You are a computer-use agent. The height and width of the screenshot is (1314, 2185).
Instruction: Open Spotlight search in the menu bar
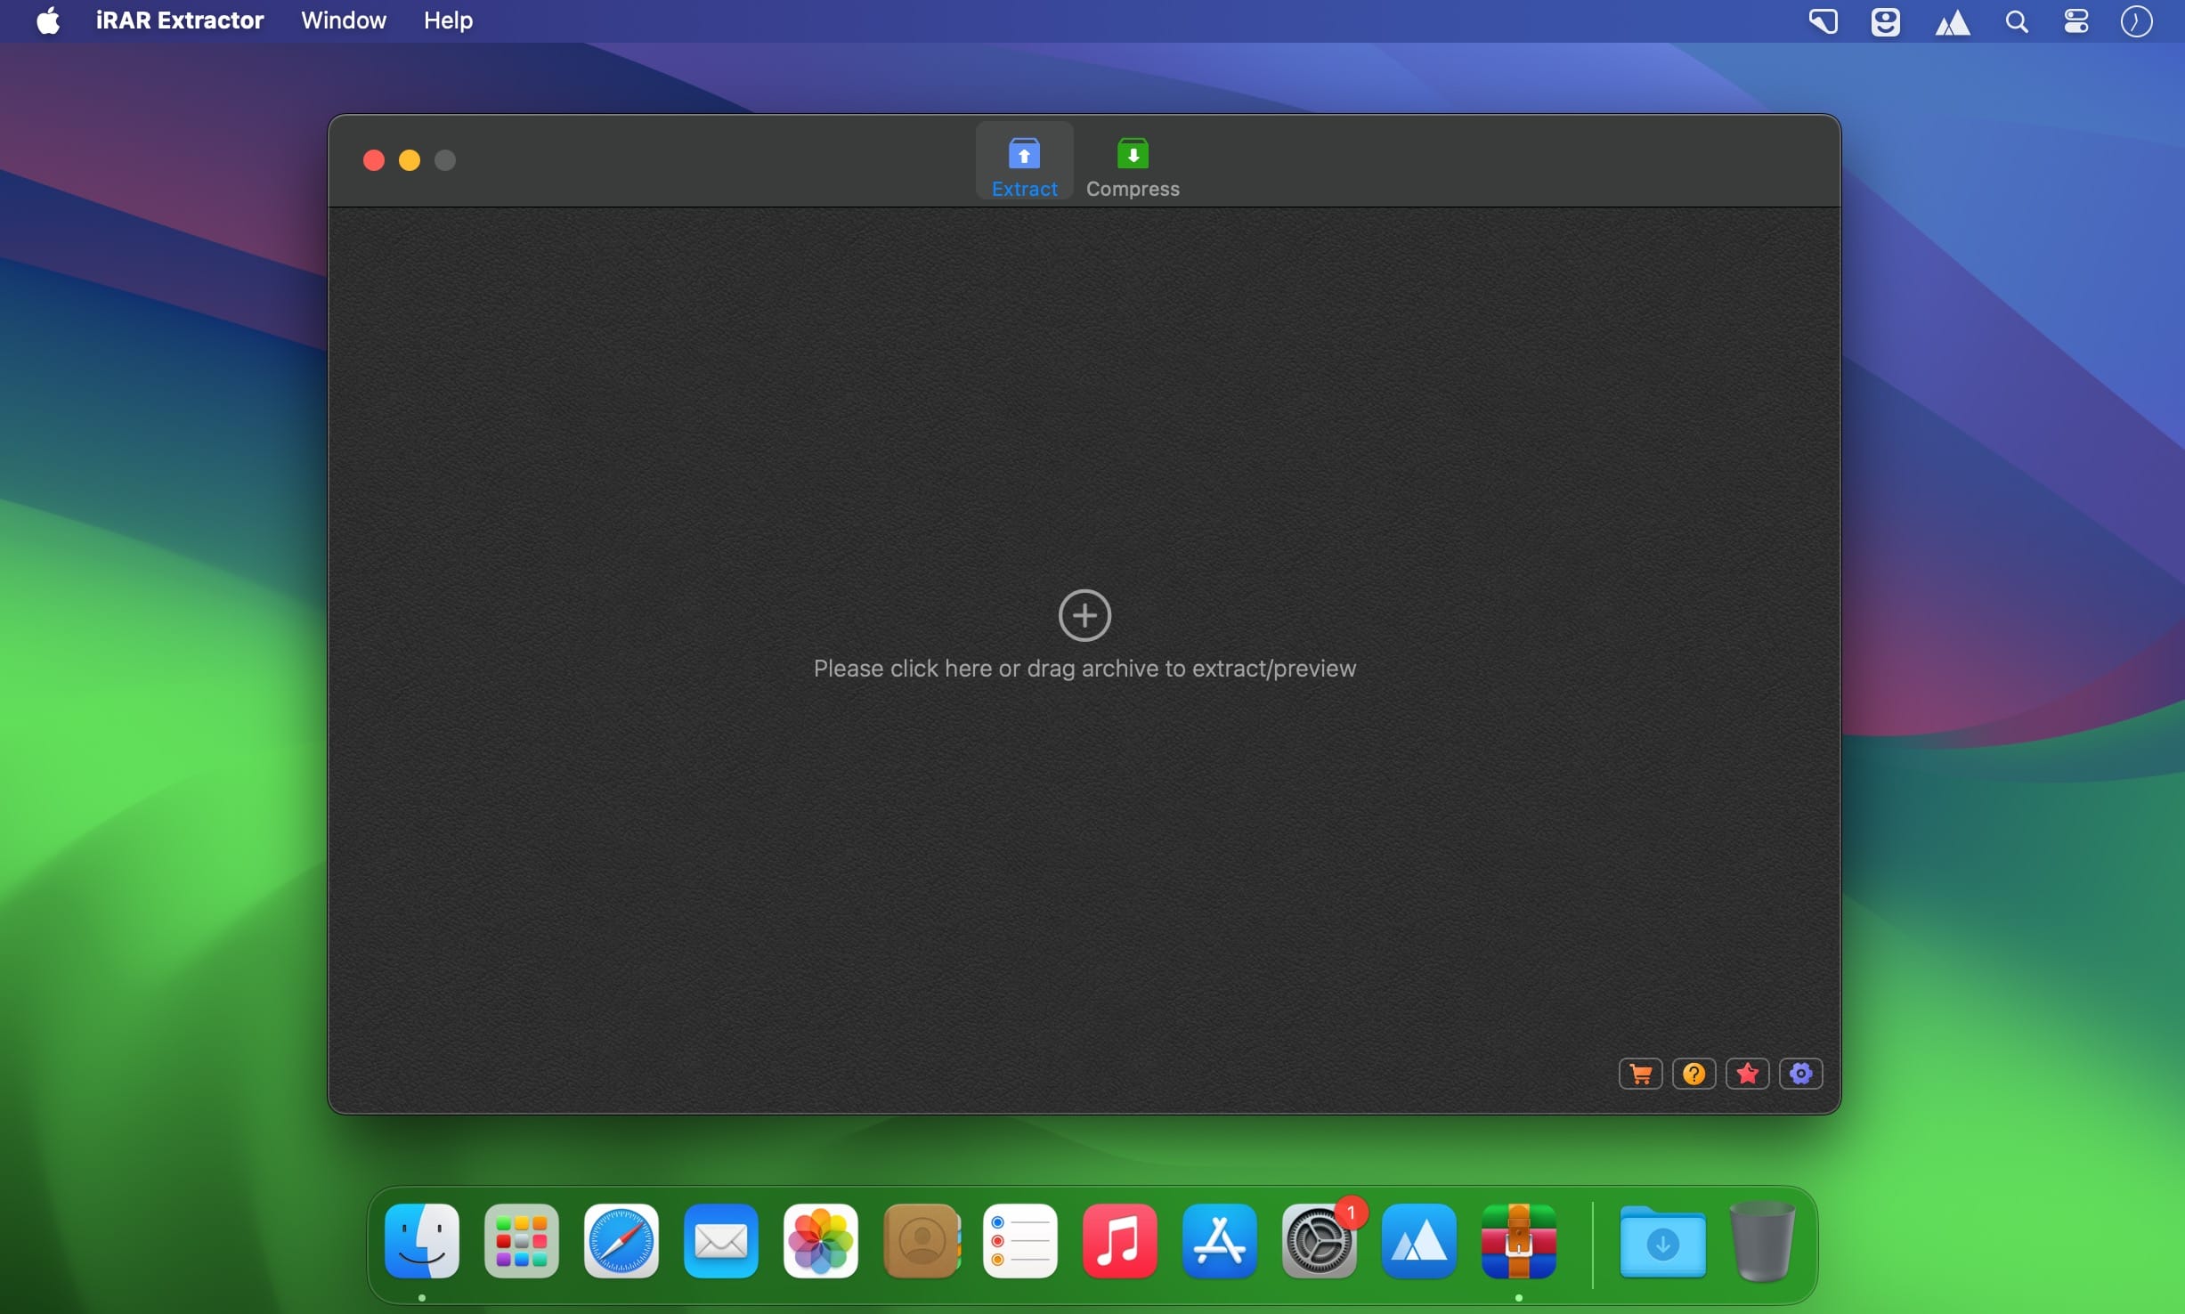2017,21
